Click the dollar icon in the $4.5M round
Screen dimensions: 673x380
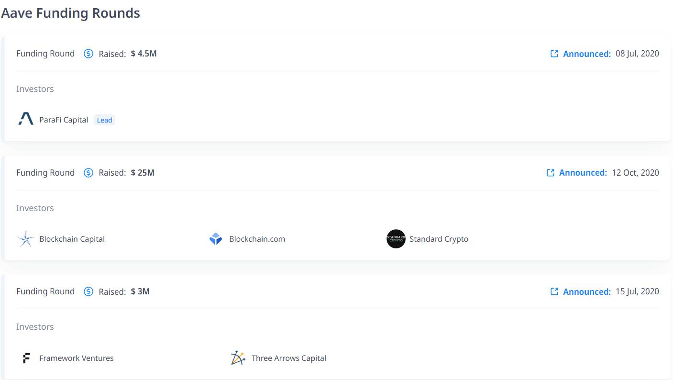88,54
